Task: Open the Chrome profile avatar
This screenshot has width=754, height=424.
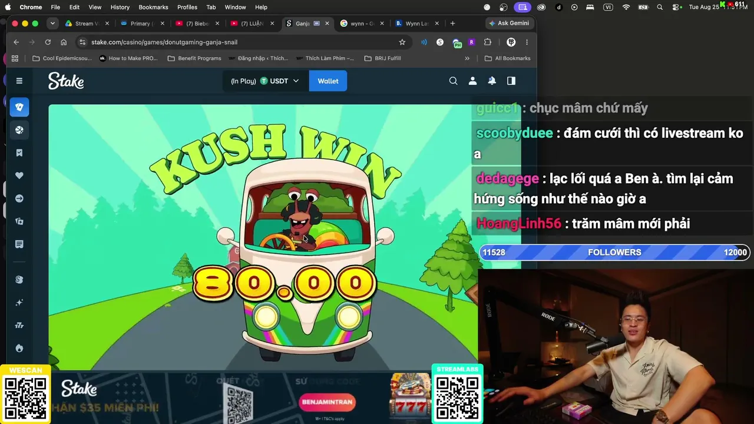Action: 511,42
